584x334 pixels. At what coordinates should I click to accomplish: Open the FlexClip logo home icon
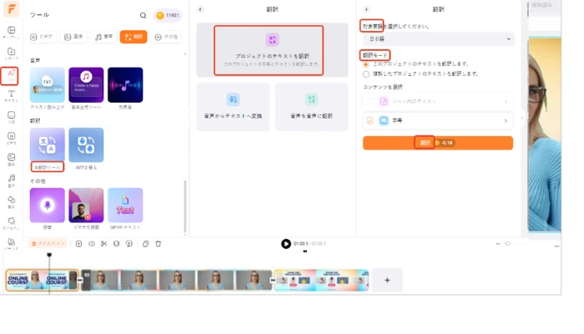11,9
